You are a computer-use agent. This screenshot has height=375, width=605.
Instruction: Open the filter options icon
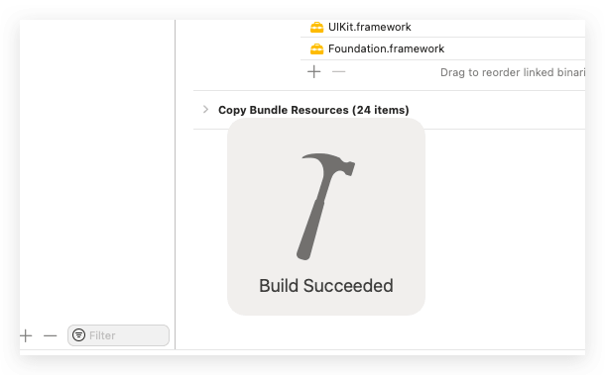coord(78,335)
